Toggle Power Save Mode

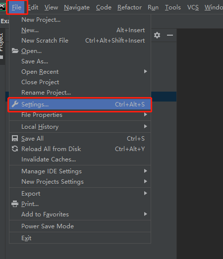(80, 226)
